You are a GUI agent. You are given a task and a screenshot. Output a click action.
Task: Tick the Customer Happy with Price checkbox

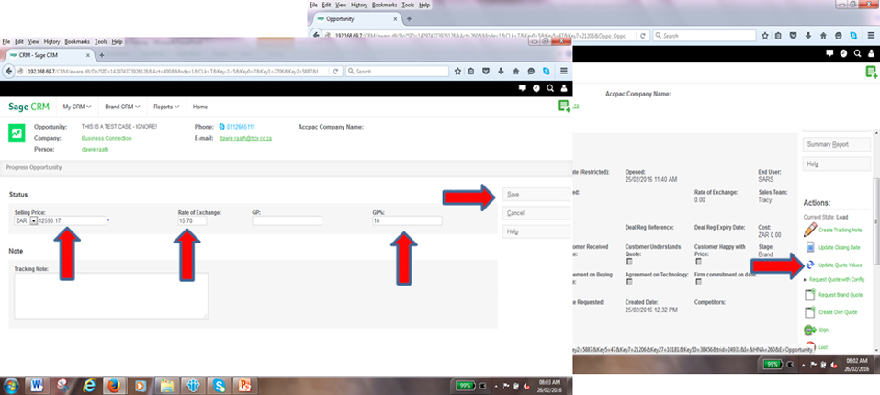click(697, 261)
